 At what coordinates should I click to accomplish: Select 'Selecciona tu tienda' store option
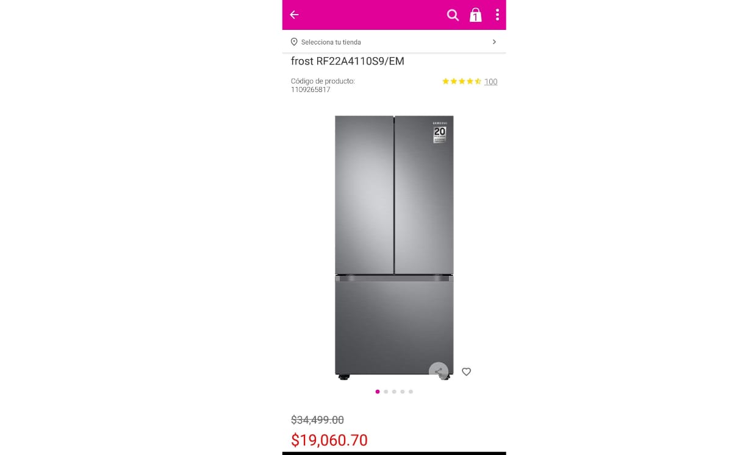tap(331, 42)
